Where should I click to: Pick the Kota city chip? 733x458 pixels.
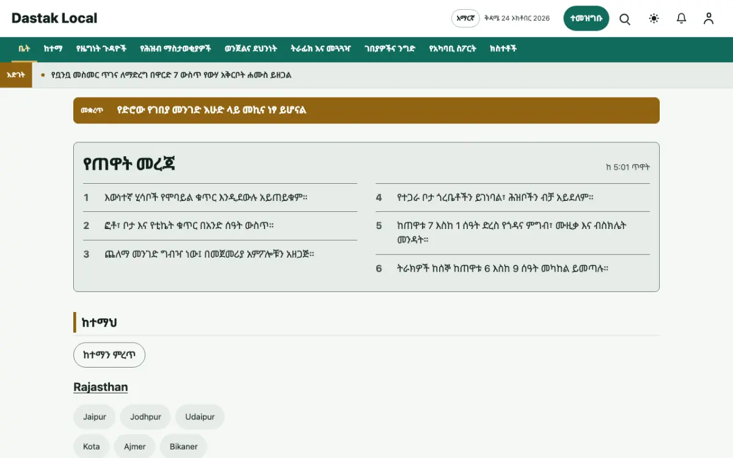pos(92,446)
